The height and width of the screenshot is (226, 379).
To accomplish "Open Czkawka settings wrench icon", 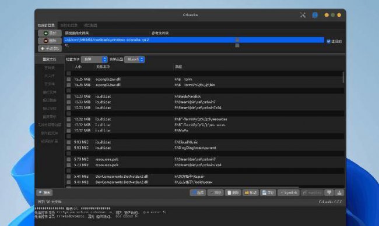I will click(x=303, y=15).
